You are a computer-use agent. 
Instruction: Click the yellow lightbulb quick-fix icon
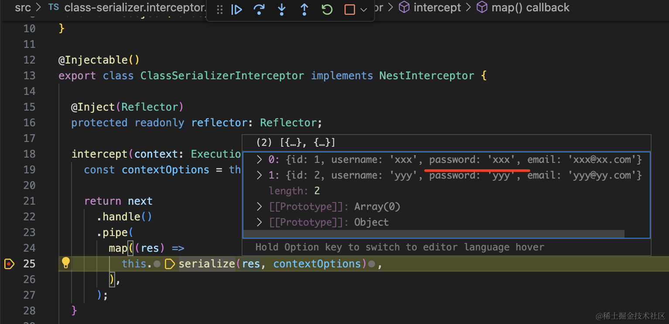tap(66, 263)
